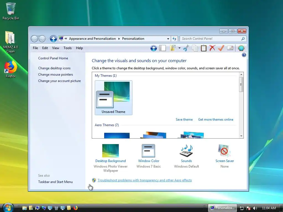Image resolution: width=283 pixels, height=212 pixels.
Task: Click the blue Up arrow in the toolbar
Action: point(154,48)
